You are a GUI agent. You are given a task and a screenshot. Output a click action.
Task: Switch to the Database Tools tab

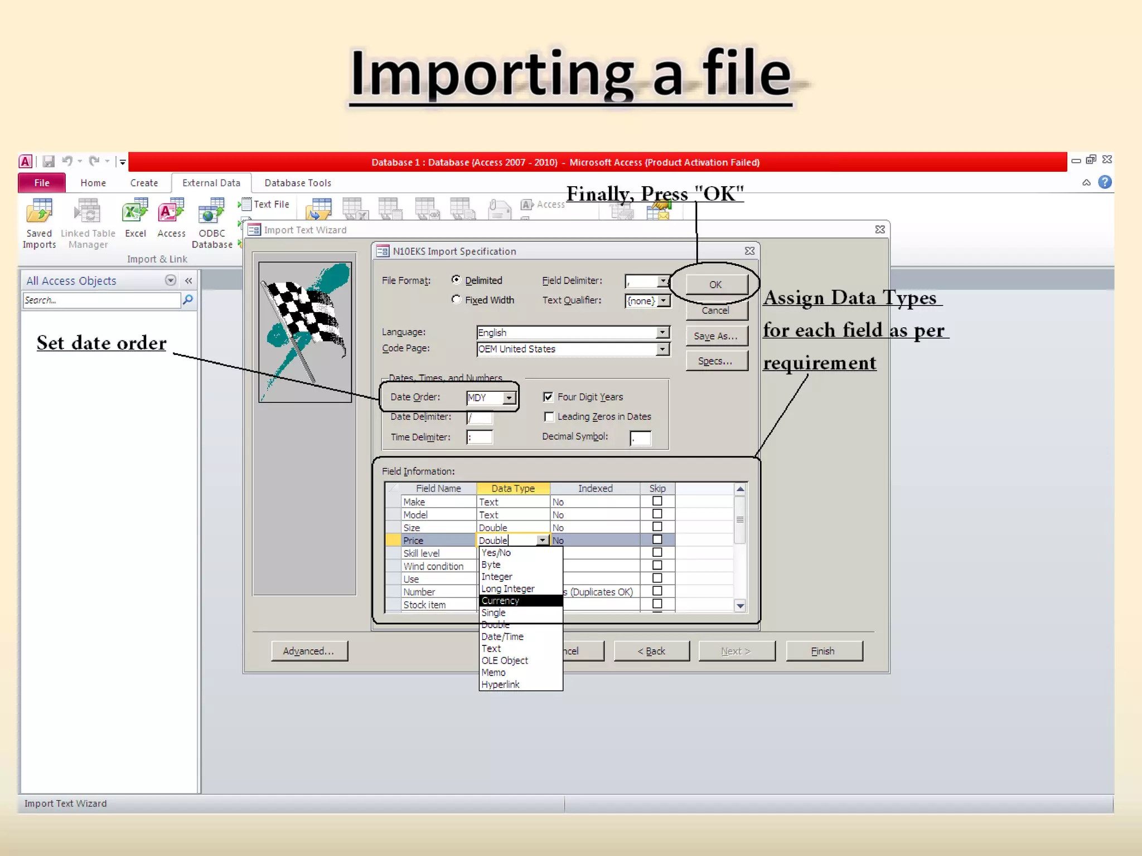click(297, 183)
